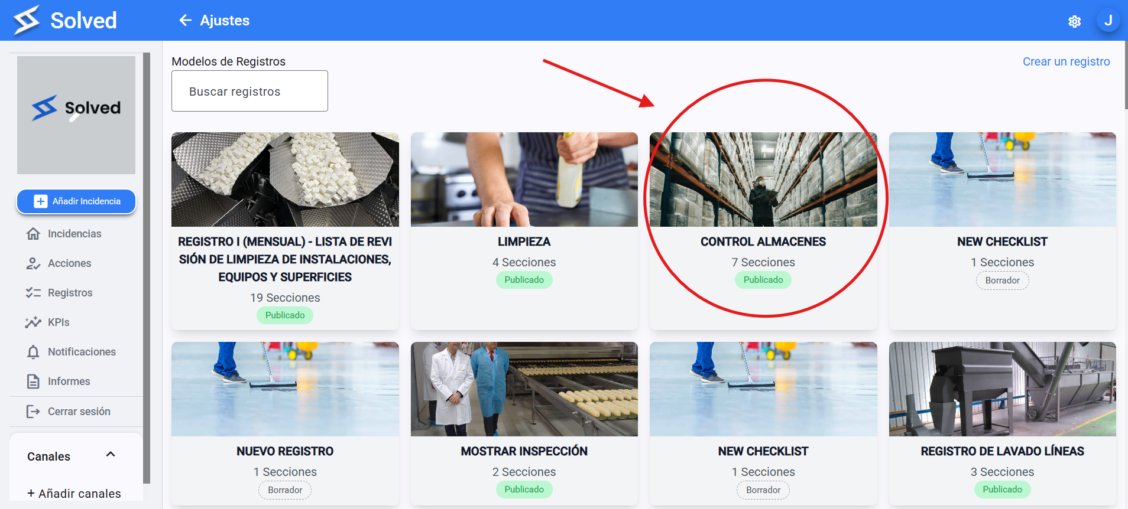Click Cerrar sesión to log out
The image size is (1128, 509).
79,412
